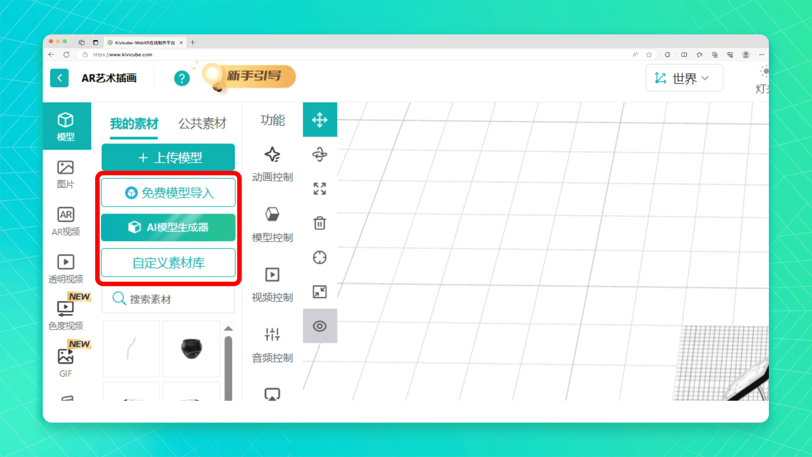The image size is (812, 457).
Task: Open the AI模型生成器 button
Action: click(168, 227)
